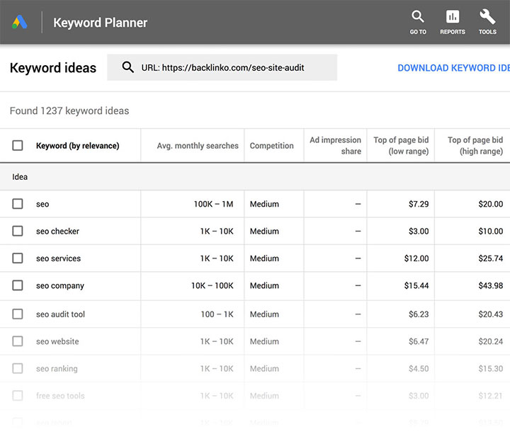Screen dimensions: 510x434
Task: Click 'Found 1237 keyword ideas' text
Action: pos(69,111)
